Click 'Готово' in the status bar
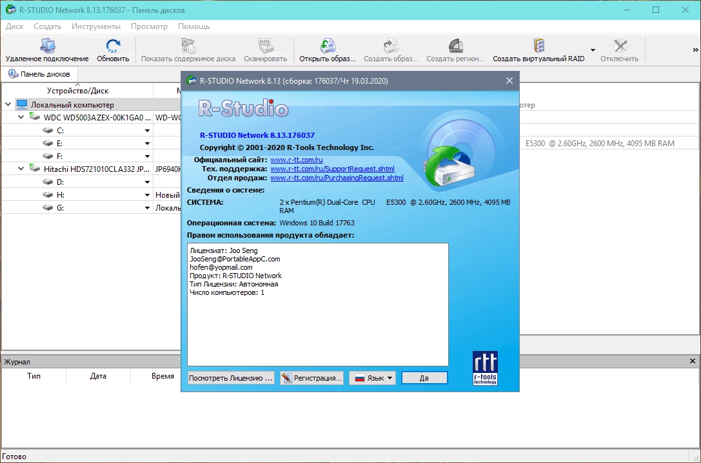 coord(14,457)
